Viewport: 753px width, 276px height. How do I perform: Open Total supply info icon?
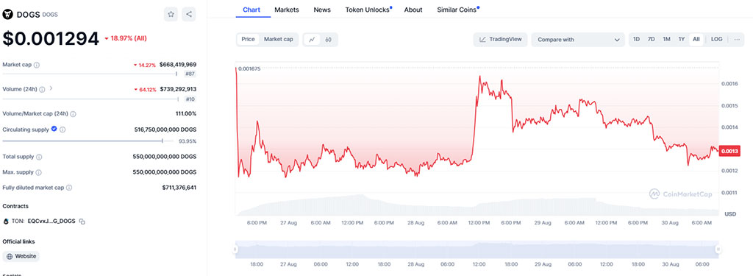tap(40, 157)
